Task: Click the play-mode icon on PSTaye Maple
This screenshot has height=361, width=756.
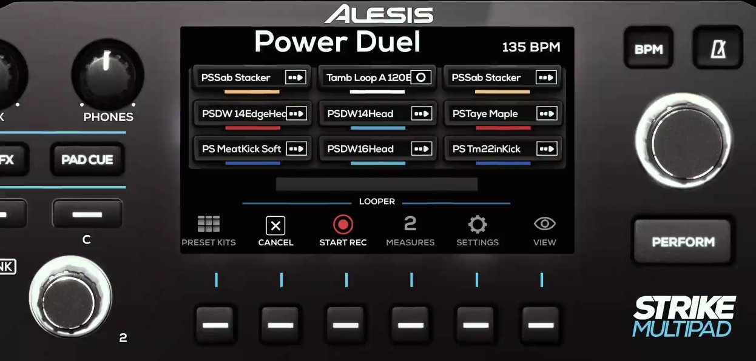Action: (547, 113)
